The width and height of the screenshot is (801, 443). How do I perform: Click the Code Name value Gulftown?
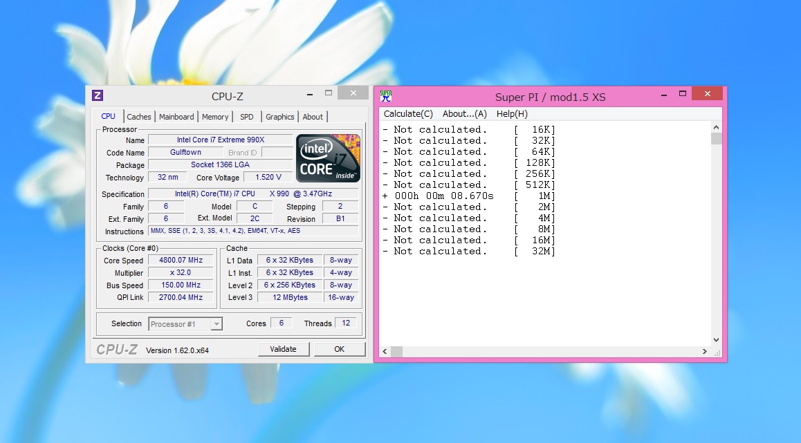coord(185,152)
